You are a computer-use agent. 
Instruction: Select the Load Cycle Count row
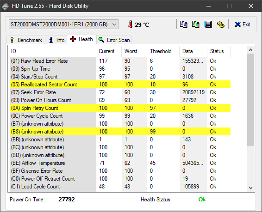[120, 187]
